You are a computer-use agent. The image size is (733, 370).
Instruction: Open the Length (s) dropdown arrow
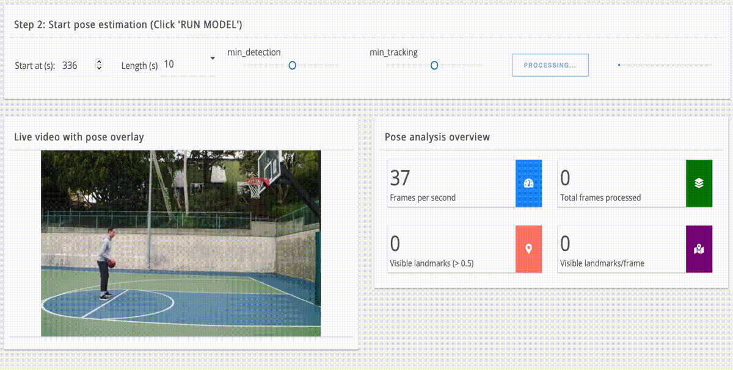[213, 59]
